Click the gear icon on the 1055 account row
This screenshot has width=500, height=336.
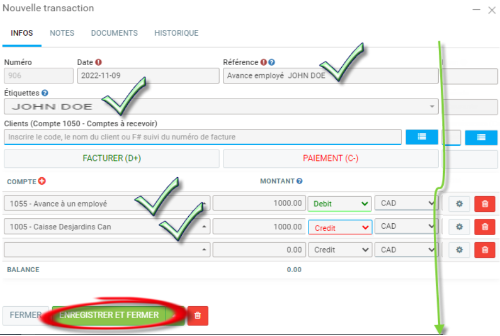click(459, 204)
